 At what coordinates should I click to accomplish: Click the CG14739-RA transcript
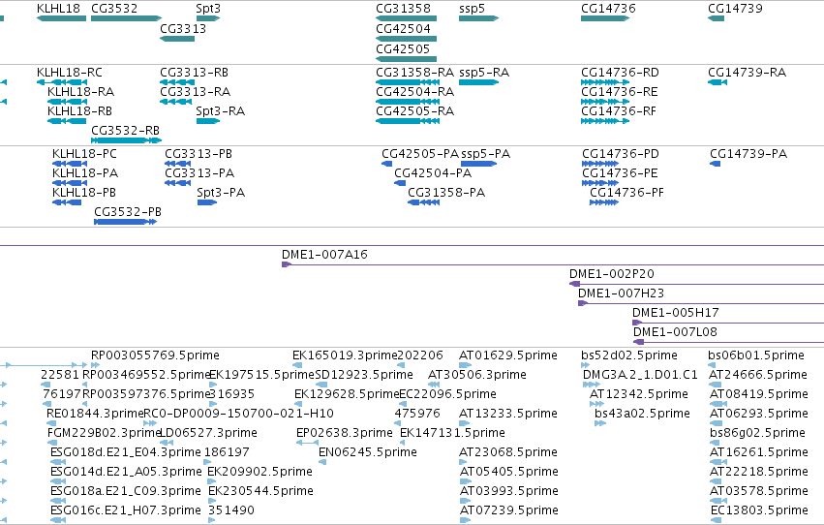(717, 82)
